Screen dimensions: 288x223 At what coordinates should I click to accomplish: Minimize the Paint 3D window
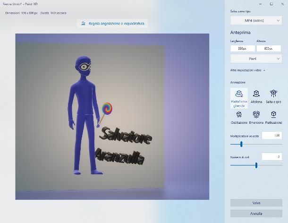[261, 4]
